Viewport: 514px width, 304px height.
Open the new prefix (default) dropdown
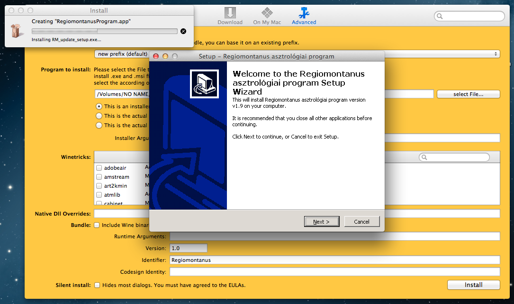tap(297, 54)
